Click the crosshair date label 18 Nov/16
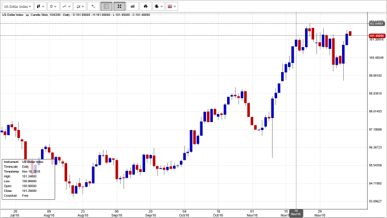Screen dimensions: 387x218 tap(296, 213)
